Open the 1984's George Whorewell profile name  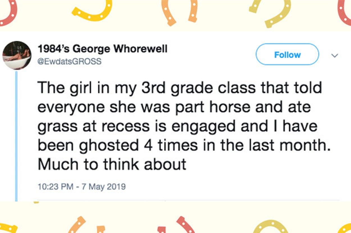pos(102,49)
